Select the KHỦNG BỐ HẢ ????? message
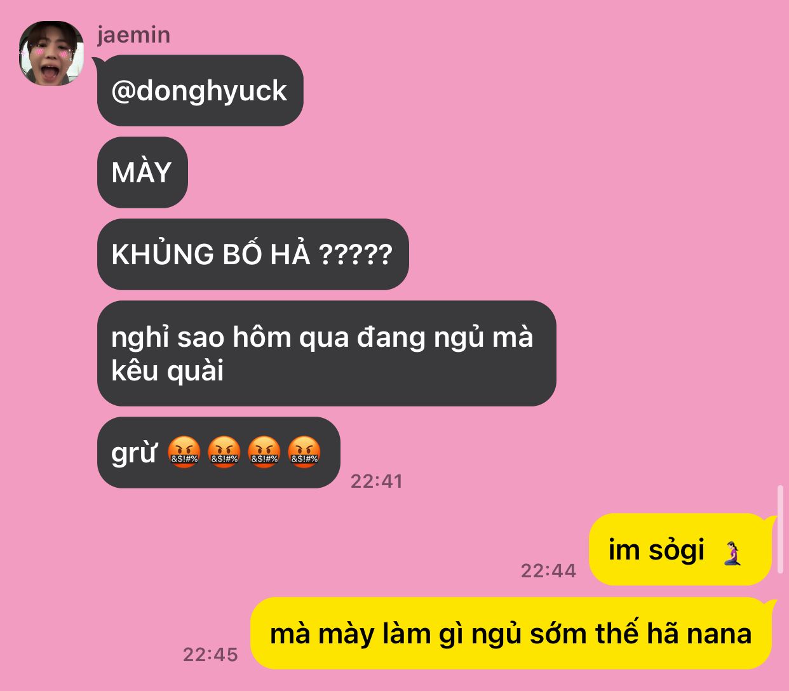Screen dimensions: 789x691 click(x=253, y=254)
